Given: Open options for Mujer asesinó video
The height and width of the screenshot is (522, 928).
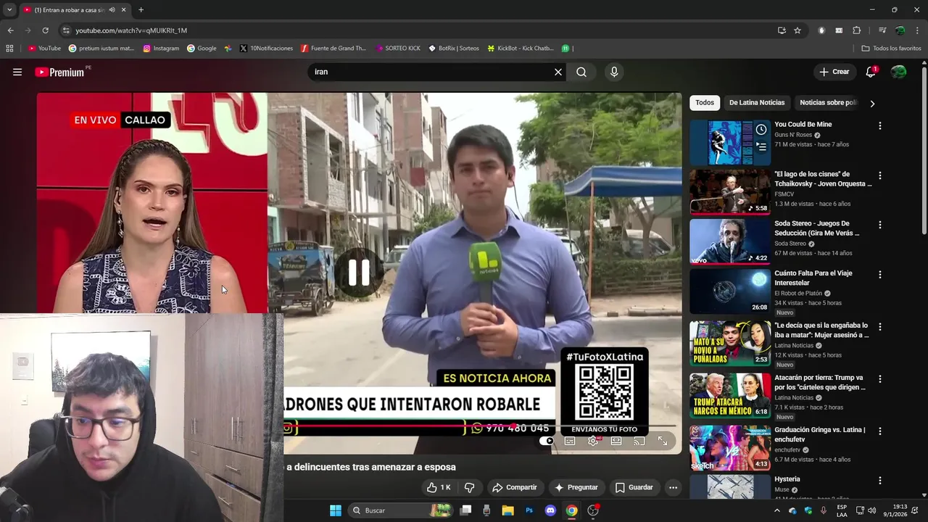Looking at the screenshot, I should coord(880,327).
